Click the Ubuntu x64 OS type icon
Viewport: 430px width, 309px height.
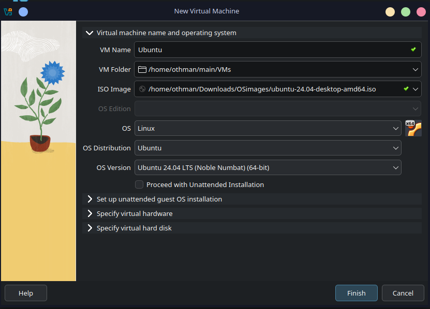coord(413,128)
